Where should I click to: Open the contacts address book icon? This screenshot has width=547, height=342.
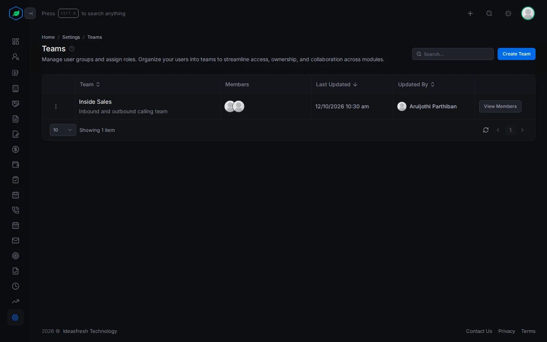[x=16, y=73]
